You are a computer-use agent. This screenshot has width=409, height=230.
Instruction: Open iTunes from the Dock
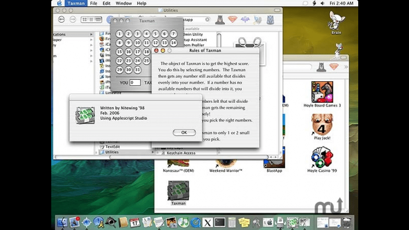coord(183,222)
